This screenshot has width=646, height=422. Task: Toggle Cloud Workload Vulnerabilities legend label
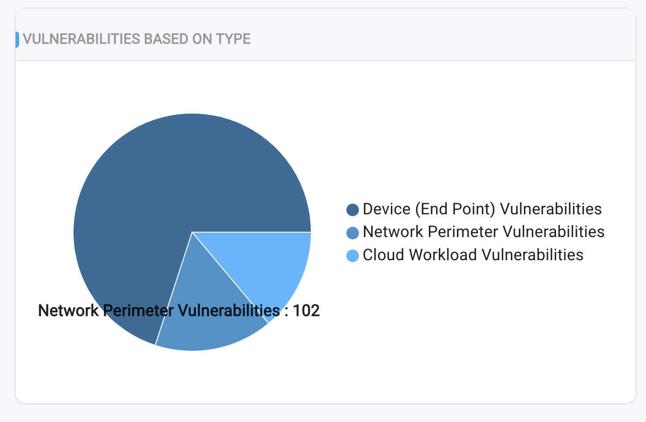[x=473, y=255]
